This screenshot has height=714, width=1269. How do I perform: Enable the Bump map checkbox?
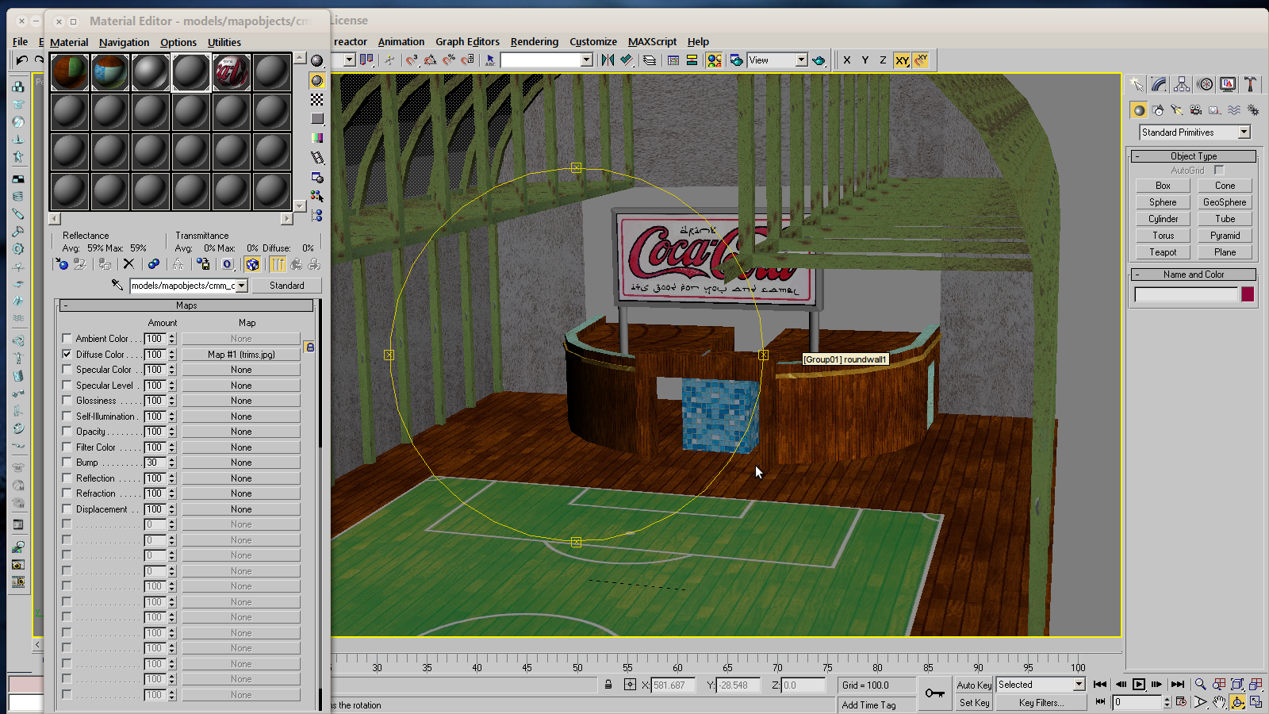67,463
